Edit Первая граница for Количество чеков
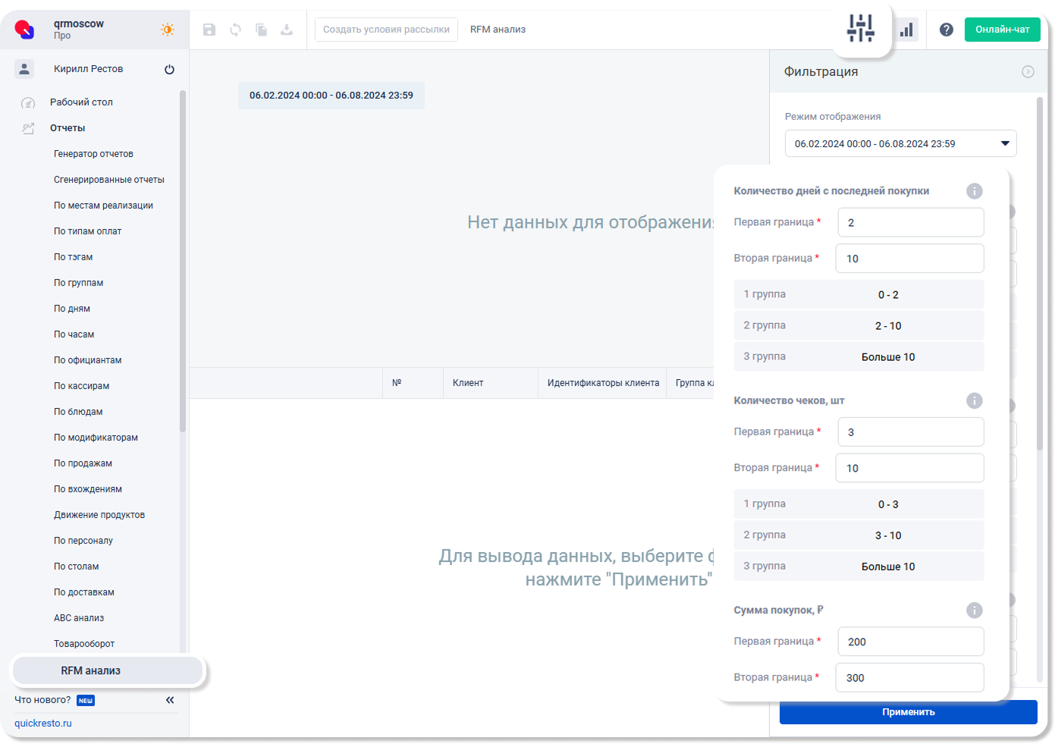1055x744 pixels. point(910,432)
